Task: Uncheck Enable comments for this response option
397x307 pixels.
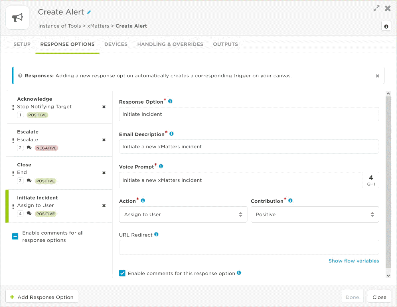Action: coord(122,273)
